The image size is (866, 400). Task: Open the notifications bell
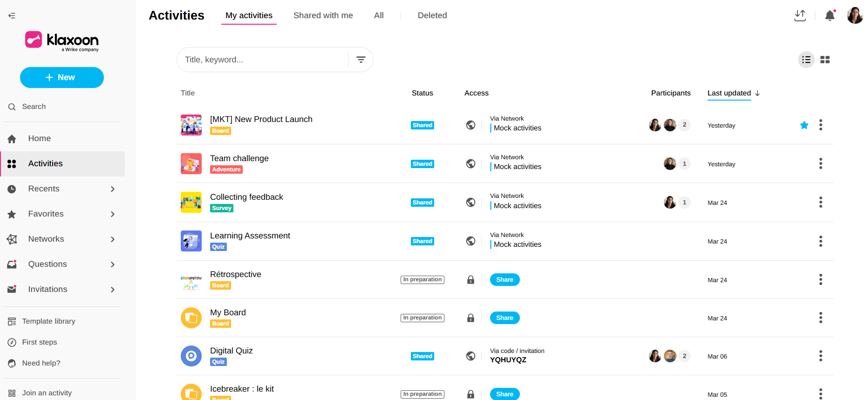(829, 16)
